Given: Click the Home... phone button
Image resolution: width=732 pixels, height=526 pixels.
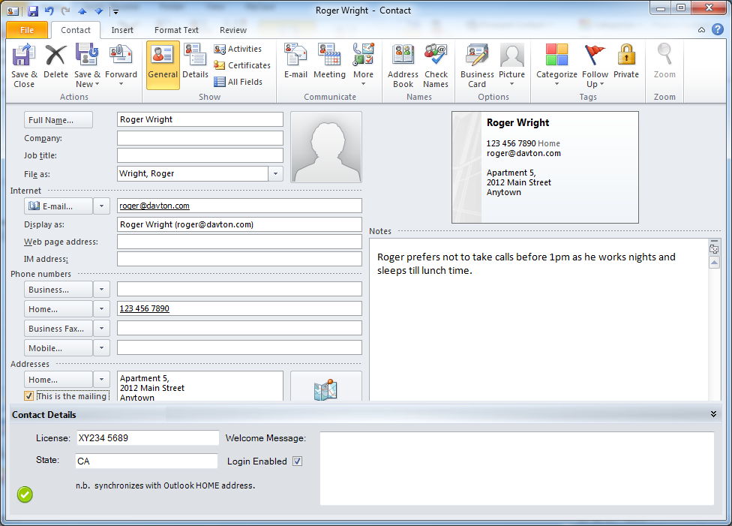Looking at the screenshot, I should click(x=58, y=309).
